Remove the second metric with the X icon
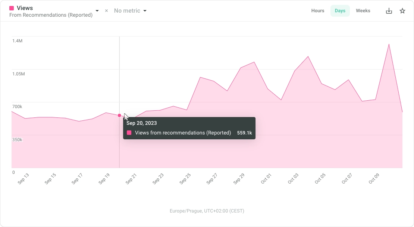Viewport: 414px width, 227px height. click(106, 11)
